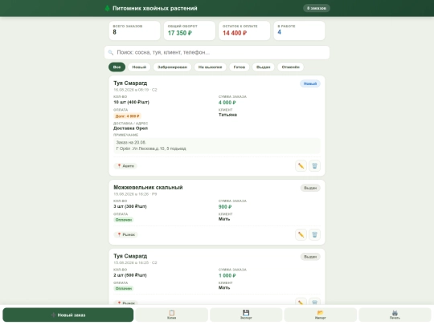Click the Всего заказов stat card
Viewport: 434px width, 325px height.
(134, 30)
